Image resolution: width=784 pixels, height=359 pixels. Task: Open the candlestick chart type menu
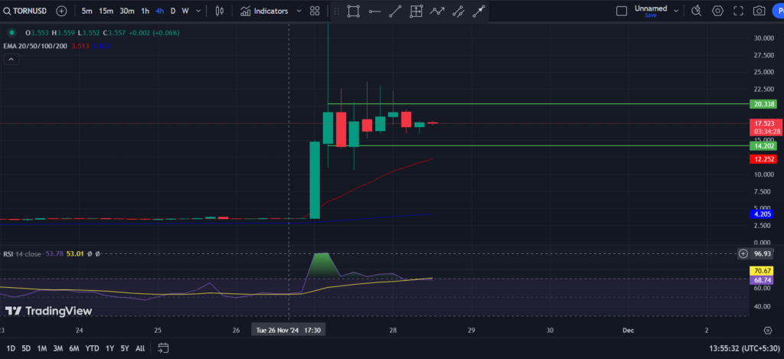[x=219, y=11]
